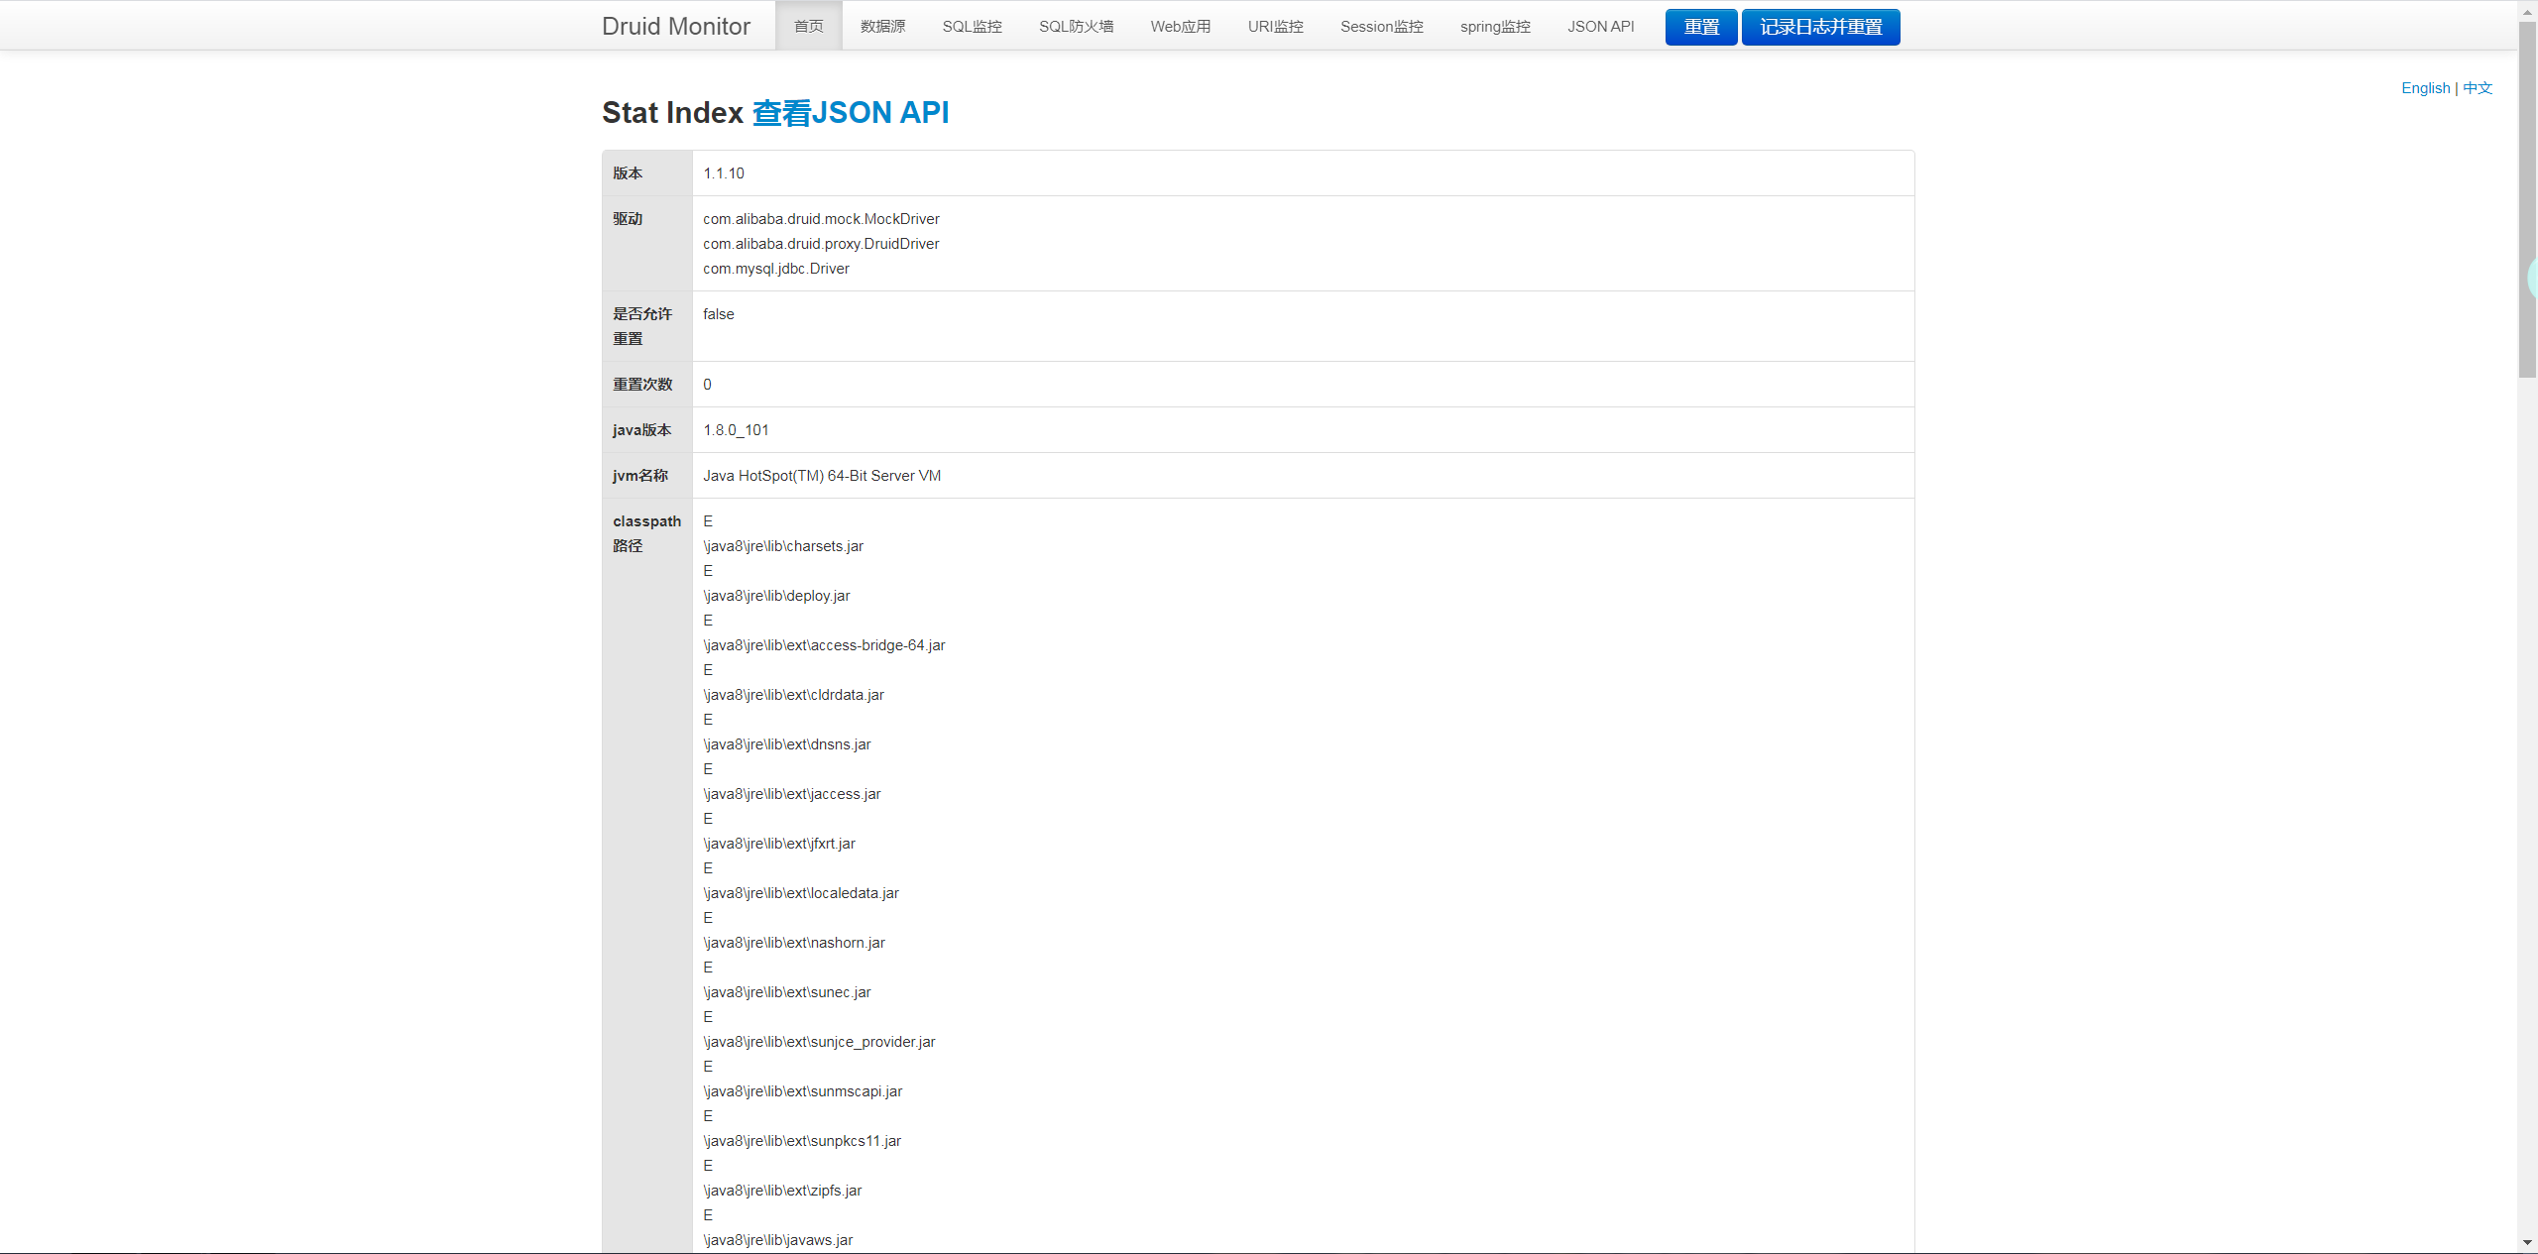Click the scrollbar down arrow
Screen dimensions: 2538x1254
click(2527, 1241)
